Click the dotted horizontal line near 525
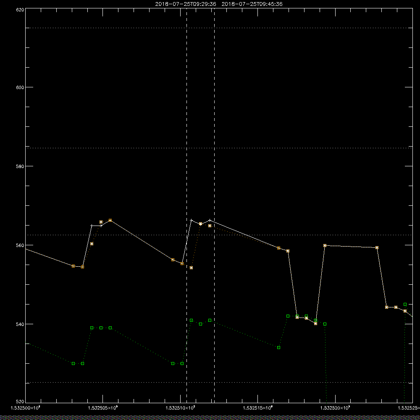Image resolution: width=420 pixels, height=420 pixels. (219, 383)
